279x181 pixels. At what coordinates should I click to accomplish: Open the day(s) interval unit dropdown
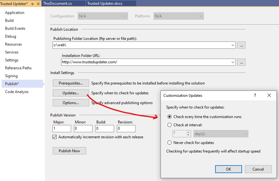point(221,134)
